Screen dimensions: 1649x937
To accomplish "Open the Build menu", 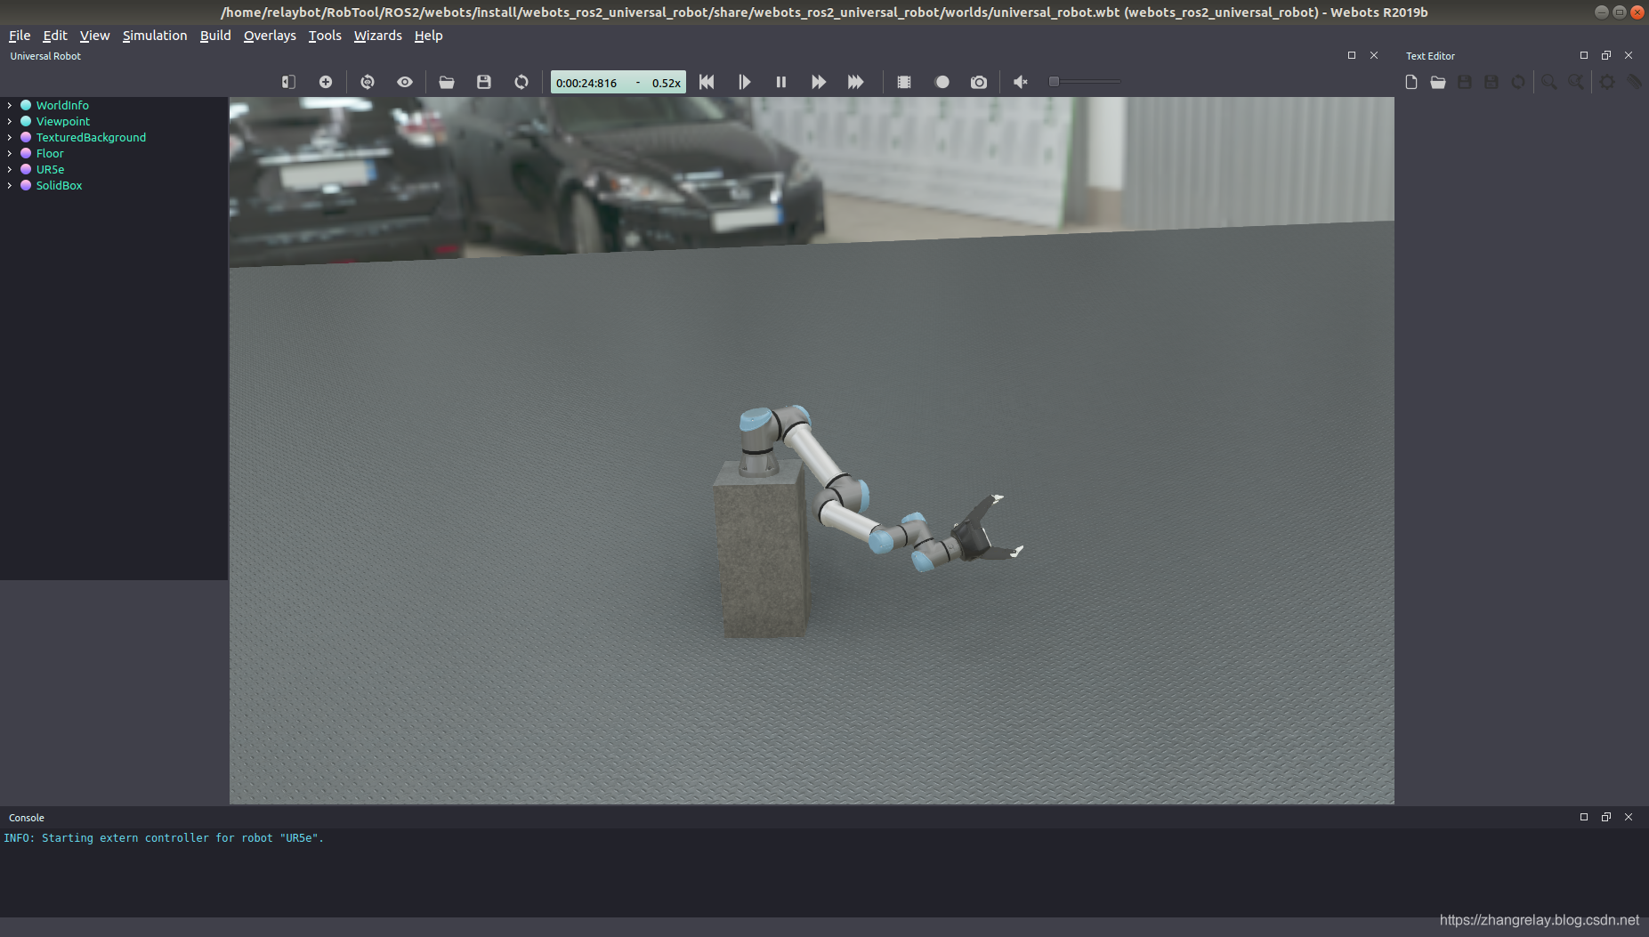I will [x=215, y=36].
